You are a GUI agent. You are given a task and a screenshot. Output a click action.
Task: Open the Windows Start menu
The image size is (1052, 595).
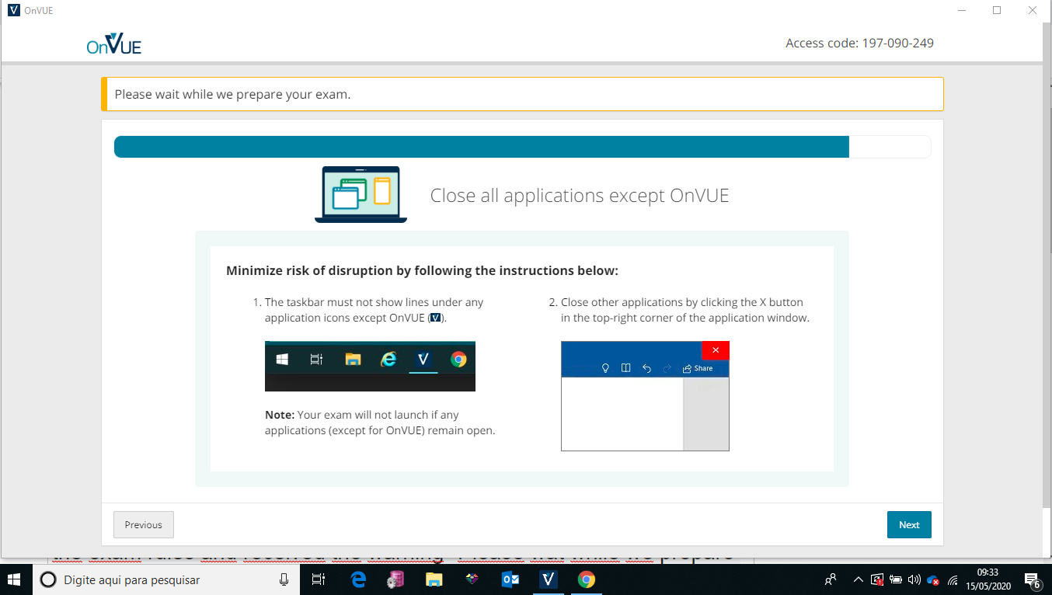pos(13,579)
